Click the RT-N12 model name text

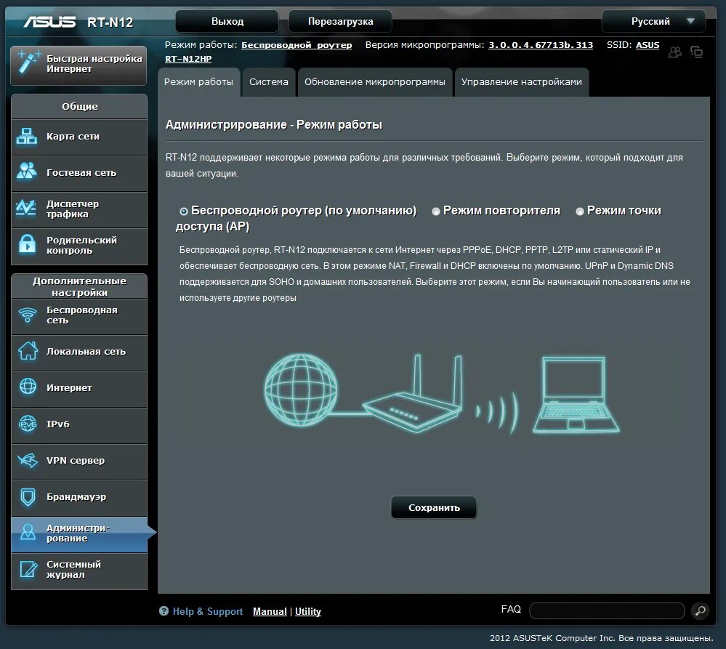pyautogui.click(x=110, y=23)
